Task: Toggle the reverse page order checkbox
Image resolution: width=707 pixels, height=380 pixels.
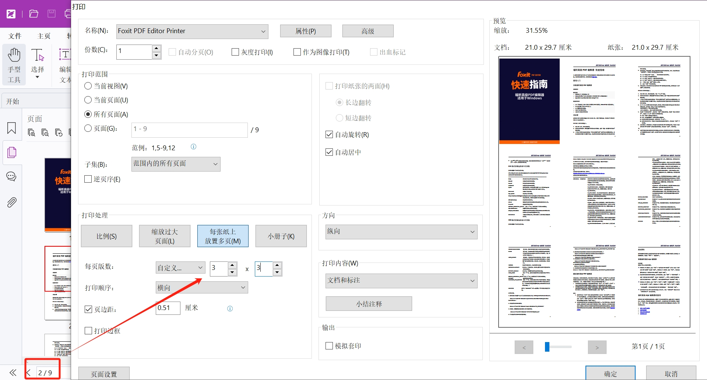Action: [x=88, y=179]
